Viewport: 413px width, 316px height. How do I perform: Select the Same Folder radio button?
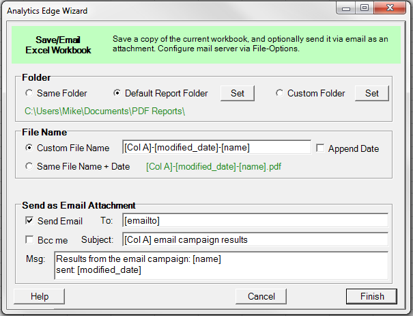29,93
